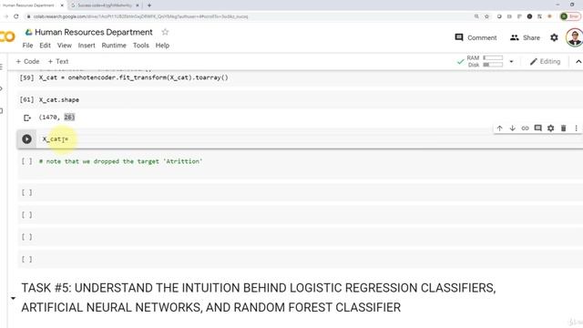Close the Human Resources Department tab

coord(62,5)
